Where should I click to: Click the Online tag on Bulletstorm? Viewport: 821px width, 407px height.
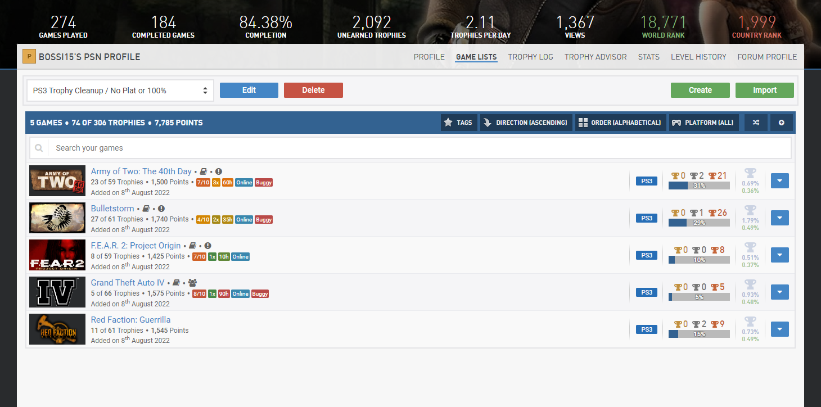pos(244,220)
